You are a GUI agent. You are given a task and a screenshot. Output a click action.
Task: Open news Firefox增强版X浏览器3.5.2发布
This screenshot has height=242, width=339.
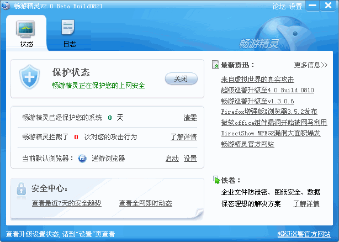tap(269, 112)
